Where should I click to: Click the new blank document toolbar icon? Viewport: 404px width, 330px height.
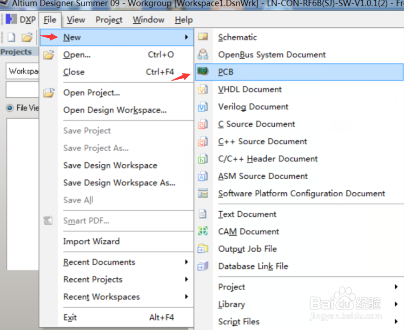click(x=11, y=37)
